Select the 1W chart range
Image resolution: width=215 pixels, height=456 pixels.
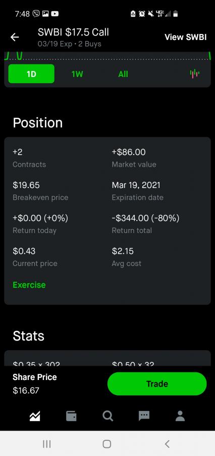coord(77,74)
